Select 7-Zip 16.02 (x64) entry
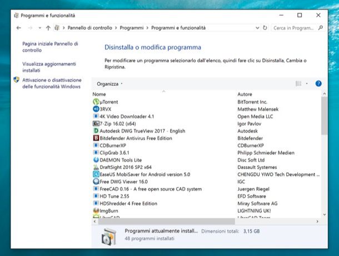 point(118,124)
